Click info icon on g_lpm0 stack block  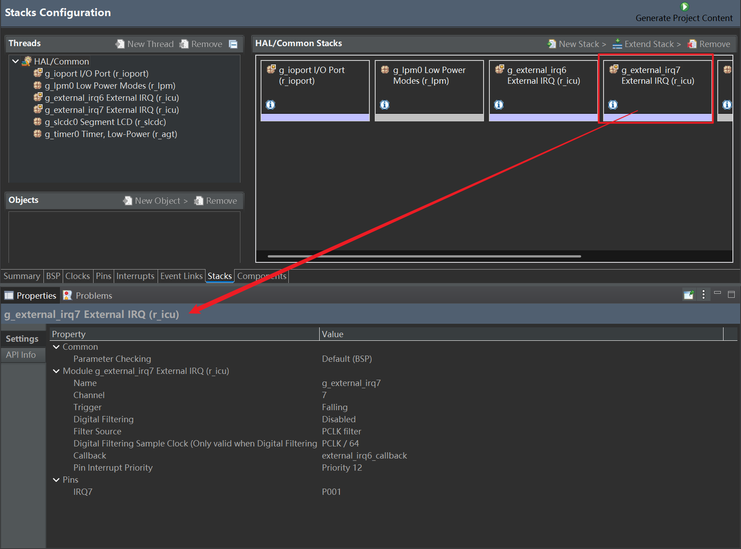[385, 104]
